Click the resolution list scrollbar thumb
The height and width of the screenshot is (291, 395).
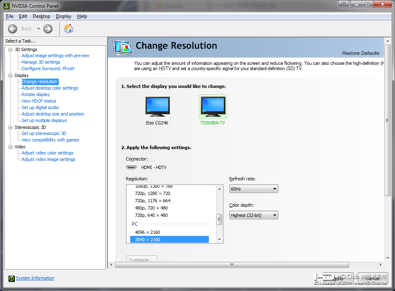[219, 219]
